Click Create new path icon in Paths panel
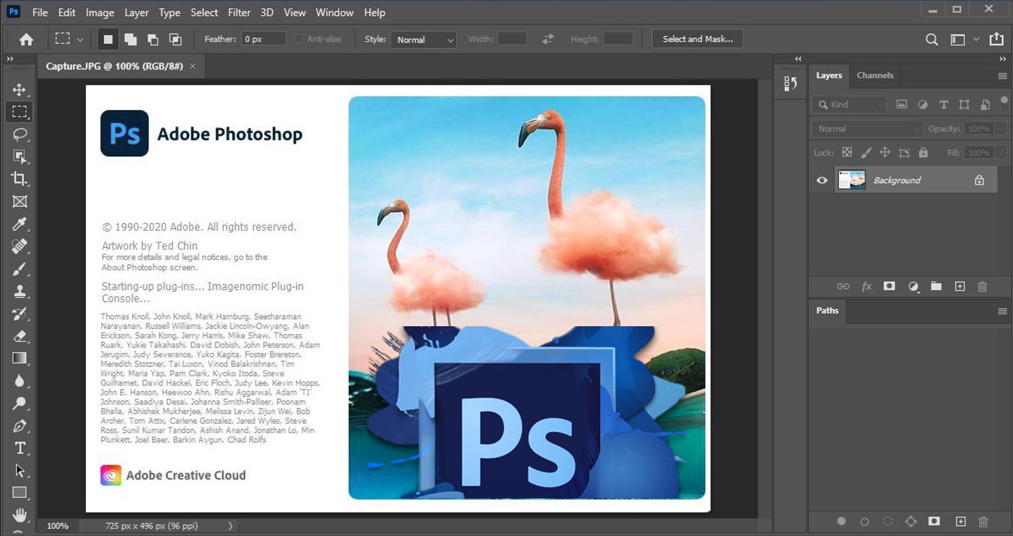 click(960, 521)
